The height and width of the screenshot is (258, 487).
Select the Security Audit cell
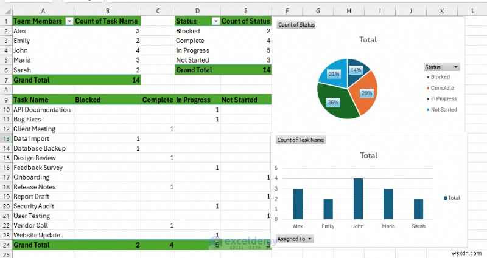(x=43, y=206)
